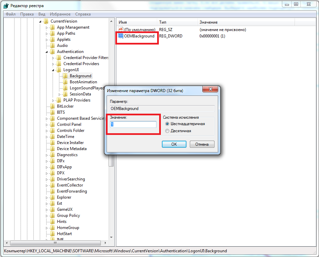Select the BitLocker folder icon
This screenshot has width=319, height=257.
[x=52, y=106]
